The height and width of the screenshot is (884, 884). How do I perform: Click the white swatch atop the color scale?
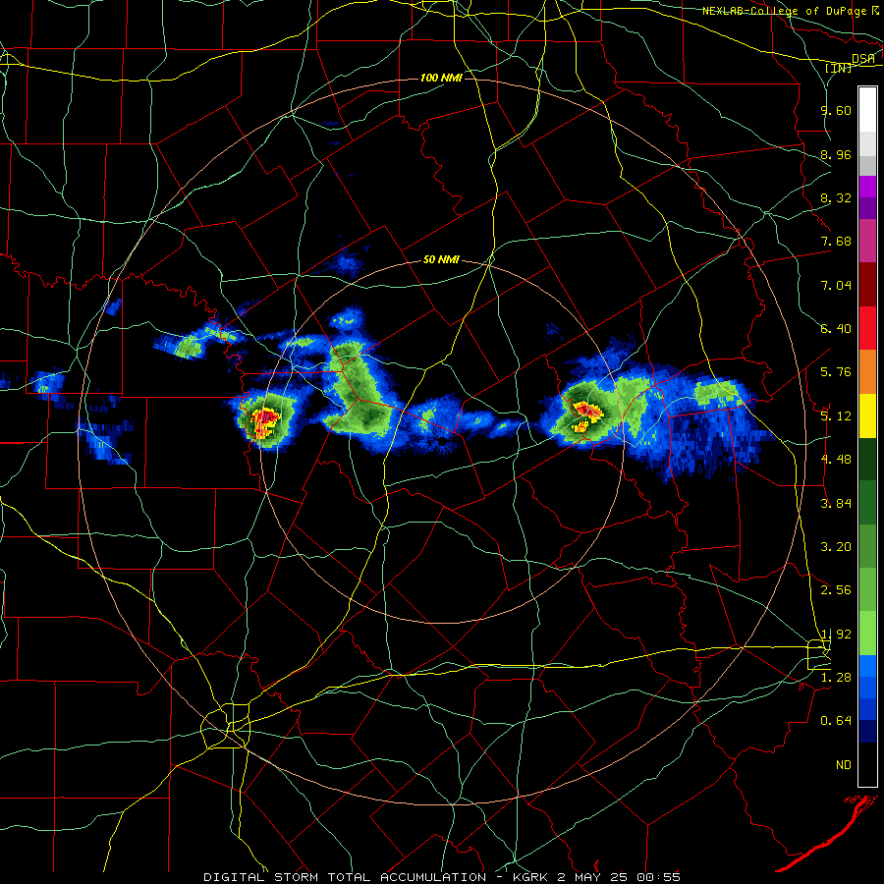tap(867, 109)
